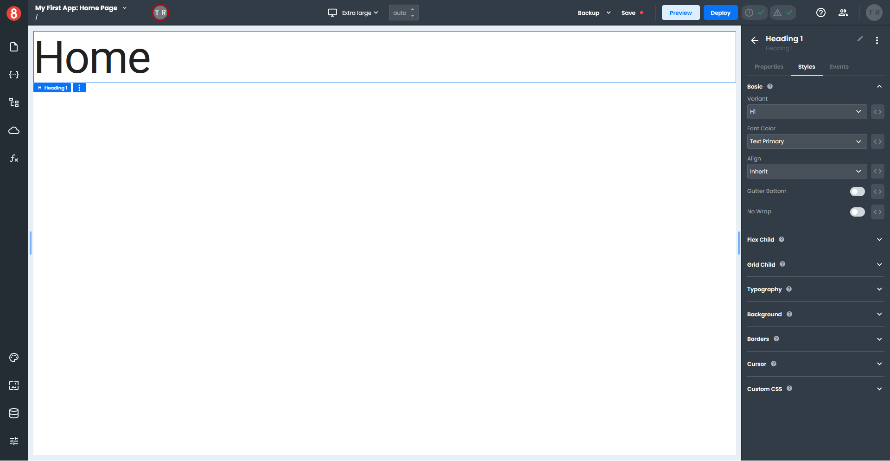The height and width of the screenshot is (461, 890).
Task: Click the back arrow beside Heading 1
Action: 755,40
